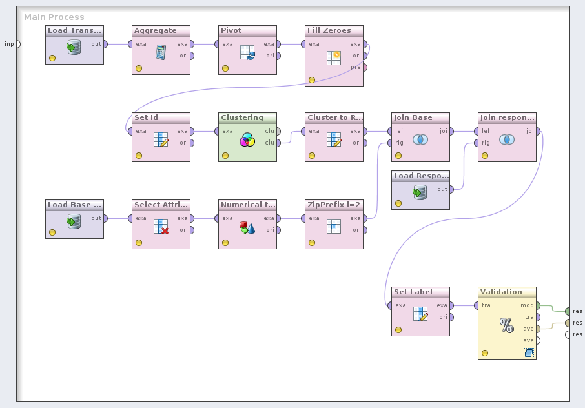The width and height of the screenshot is (585, 408).
Task: Click the inp port on left edge
Action: click(17, 44)
